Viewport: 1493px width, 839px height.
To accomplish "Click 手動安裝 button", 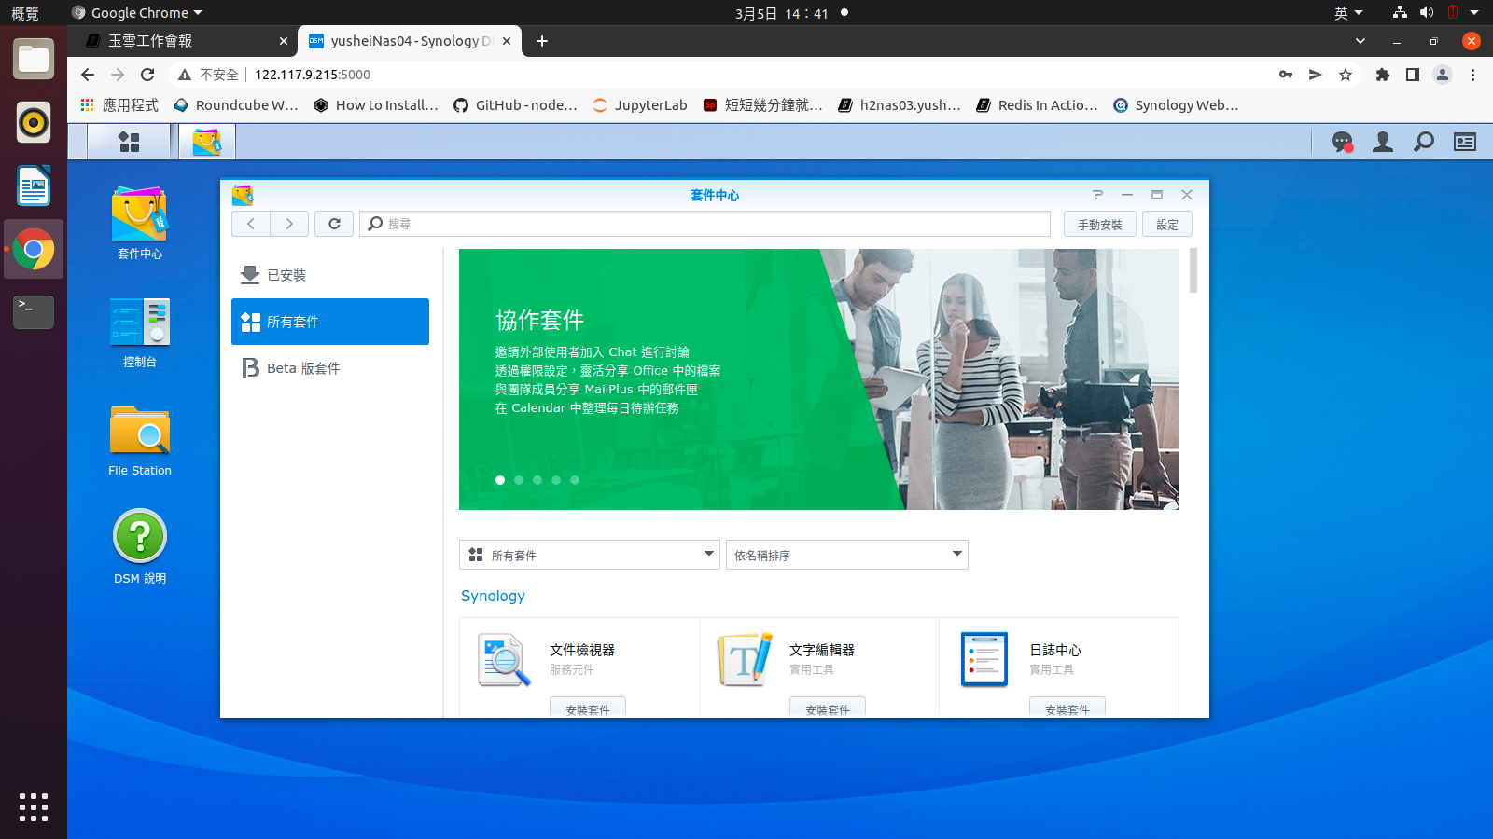I will point(1100,225).
